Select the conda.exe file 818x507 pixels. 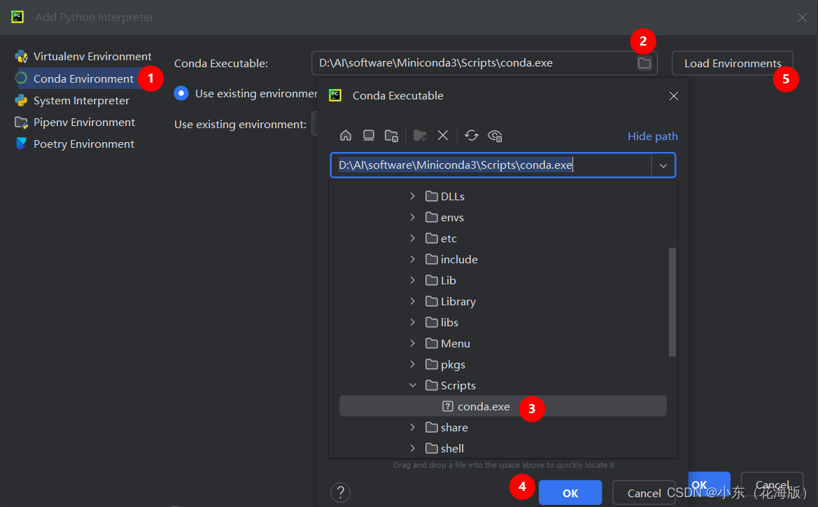coord(502,406)
